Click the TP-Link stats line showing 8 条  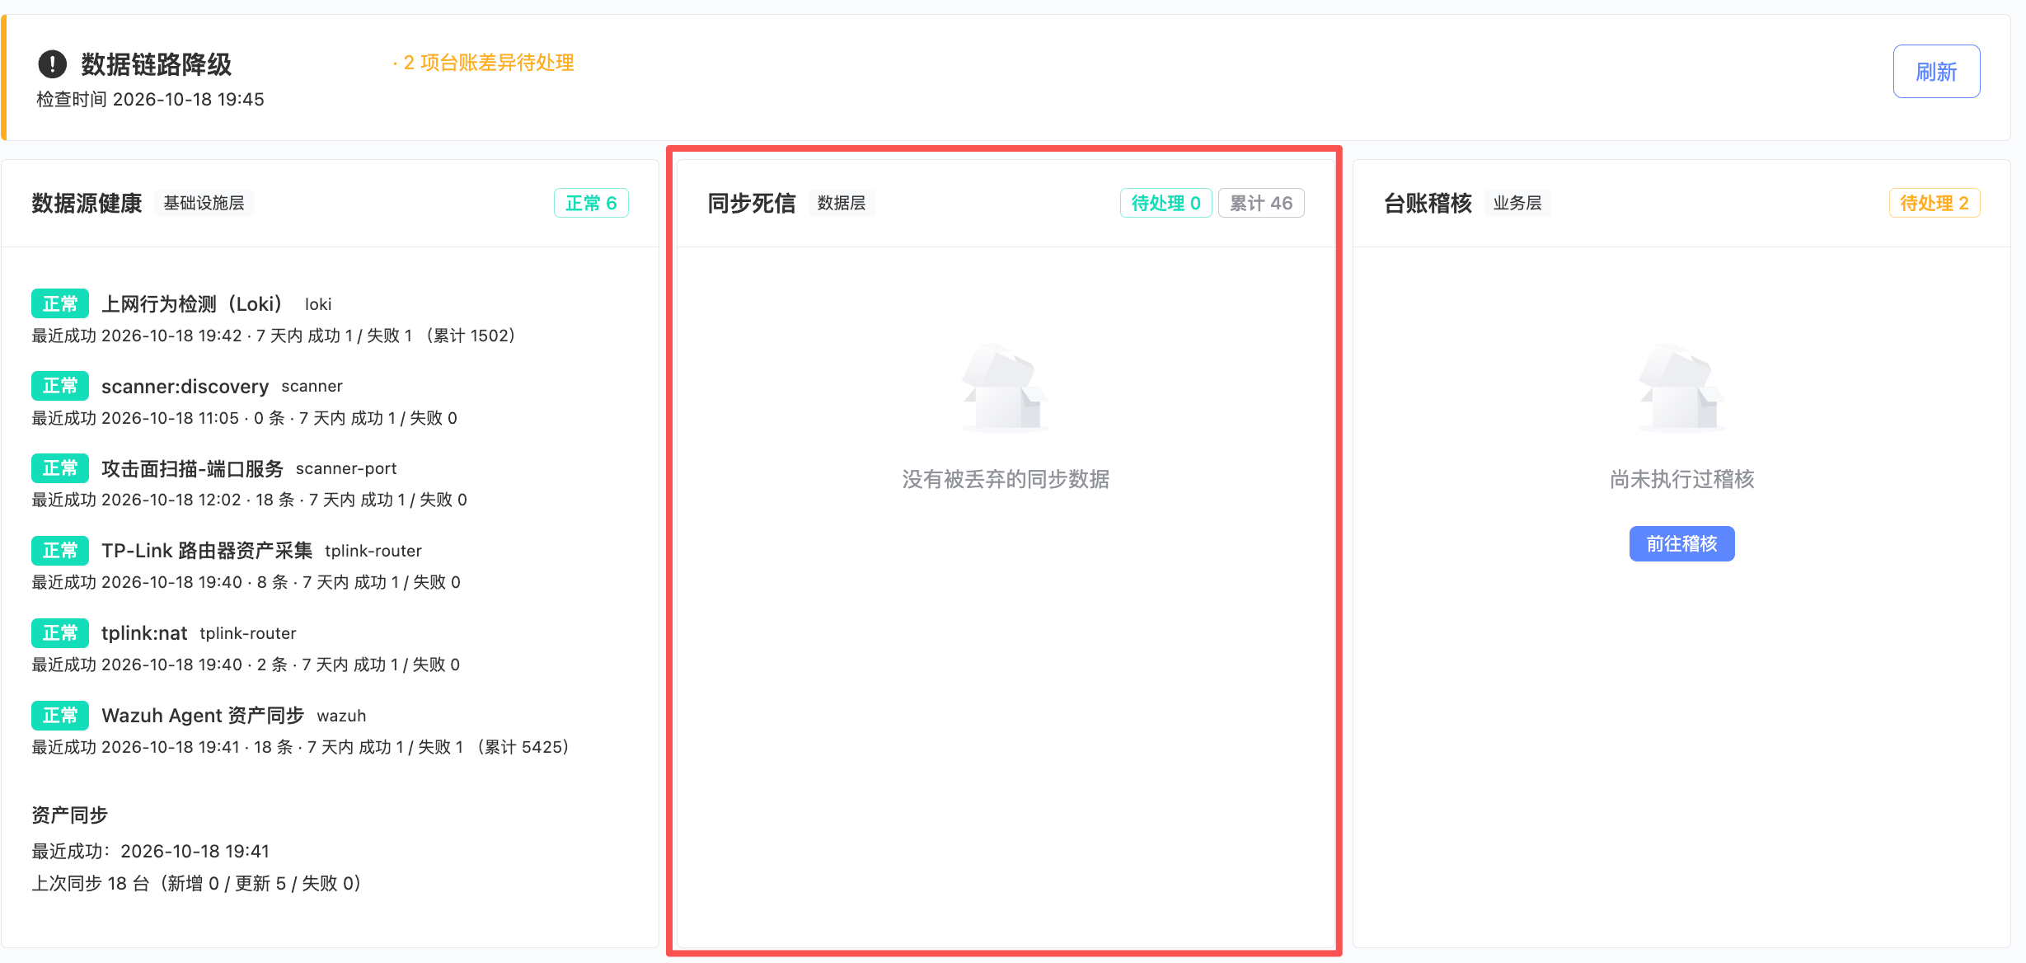[246, 582]
